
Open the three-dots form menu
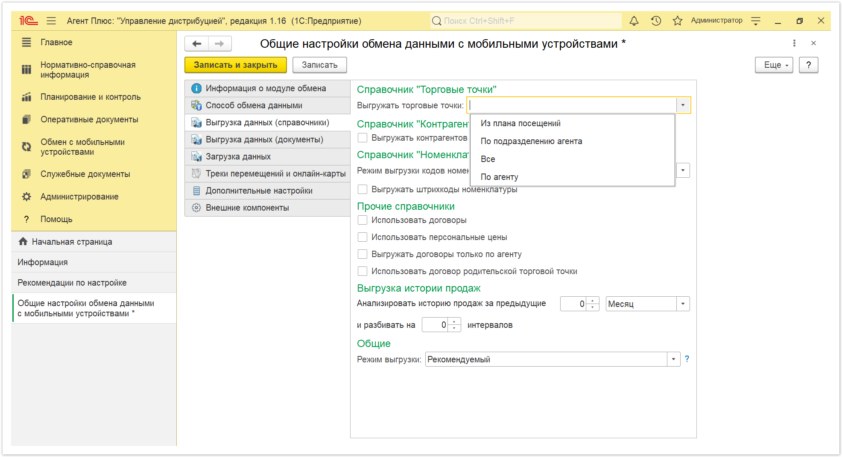click(x=794, y=43)
